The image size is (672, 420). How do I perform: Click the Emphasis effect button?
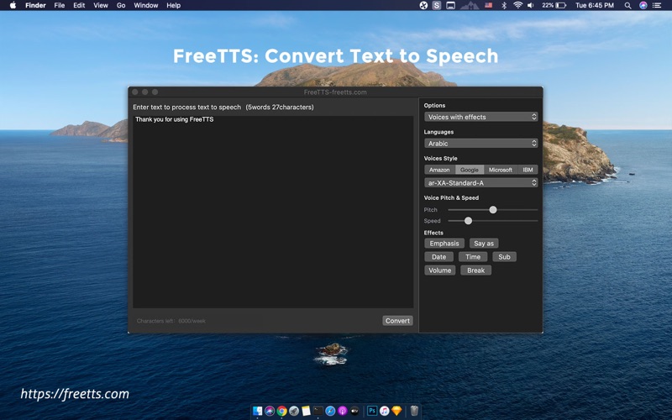coord(444,244)
